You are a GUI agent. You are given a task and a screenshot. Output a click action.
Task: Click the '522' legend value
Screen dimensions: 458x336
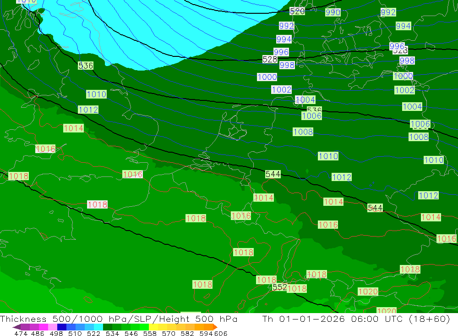tap(93, 333)
